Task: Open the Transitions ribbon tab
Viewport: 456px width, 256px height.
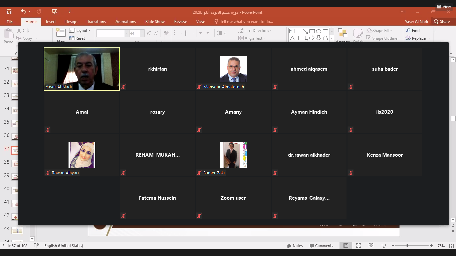Action: [96, 21]
